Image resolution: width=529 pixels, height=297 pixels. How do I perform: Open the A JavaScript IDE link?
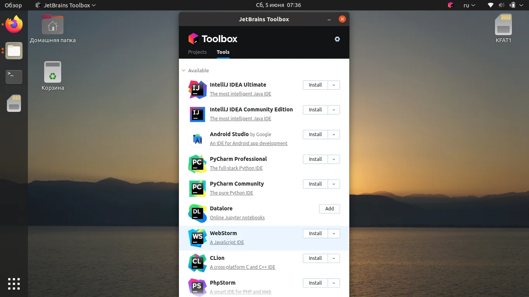click(227, 242)
